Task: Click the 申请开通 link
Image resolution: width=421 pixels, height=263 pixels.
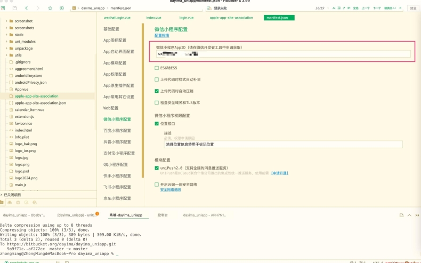Action: [280, 173]
